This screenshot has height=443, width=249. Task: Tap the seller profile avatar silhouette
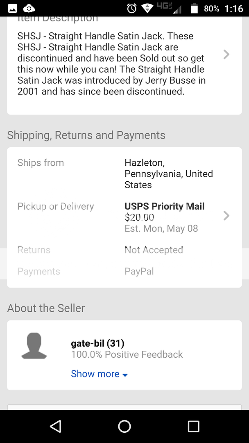(x=34, y=346)
